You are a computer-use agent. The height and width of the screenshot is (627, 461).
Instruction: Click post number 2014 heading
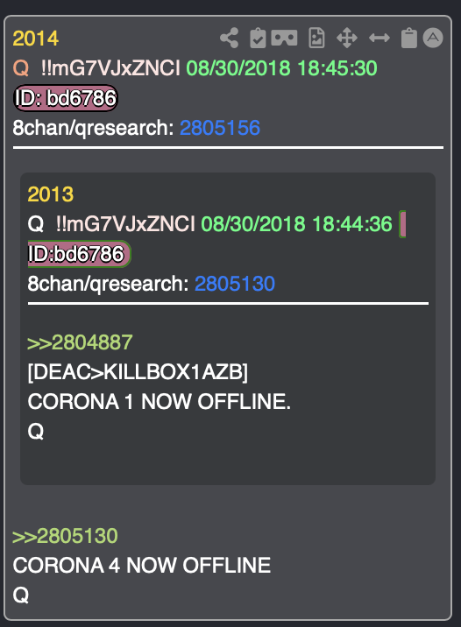tap(36, 39)
